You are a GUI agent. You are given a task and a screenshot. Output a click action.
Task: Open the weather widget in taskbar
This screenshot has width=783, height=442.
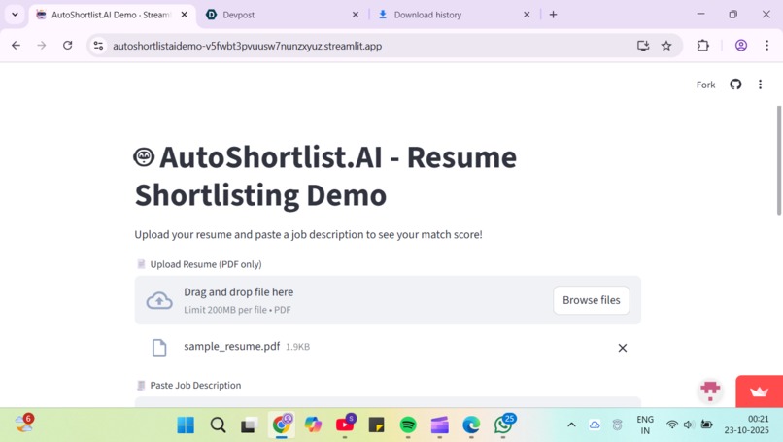(23, 424)
